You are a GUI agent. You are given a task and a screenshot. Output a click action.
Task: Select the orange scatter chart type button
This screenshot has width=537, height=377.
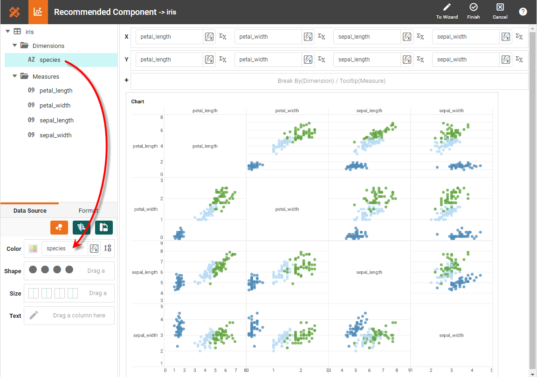coord(59,227)
